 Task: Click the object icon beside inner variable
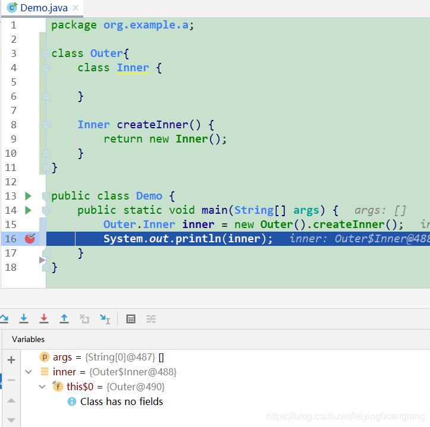coord(45,371)
